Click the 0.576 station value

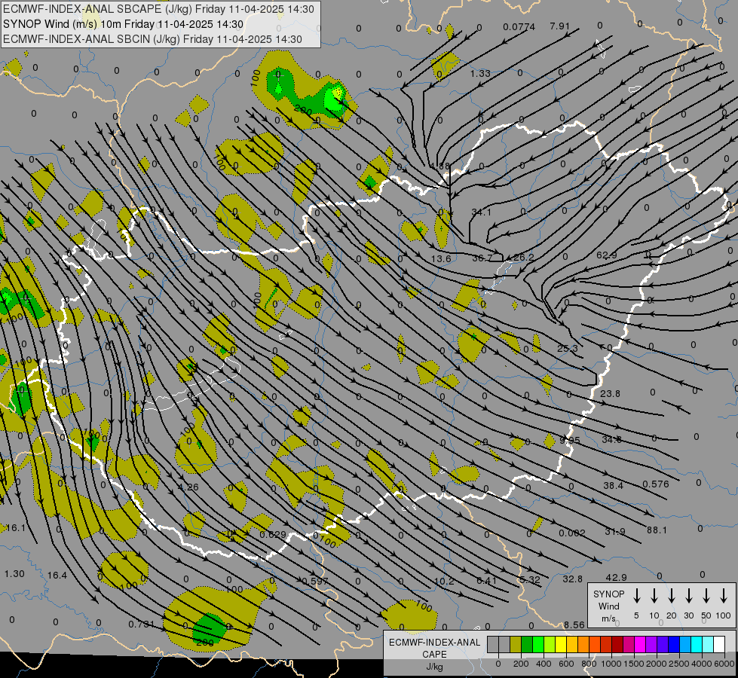point(656,484)
